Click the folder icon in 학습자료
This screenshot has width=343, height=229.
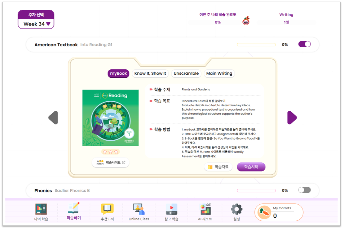pos(210,167)
